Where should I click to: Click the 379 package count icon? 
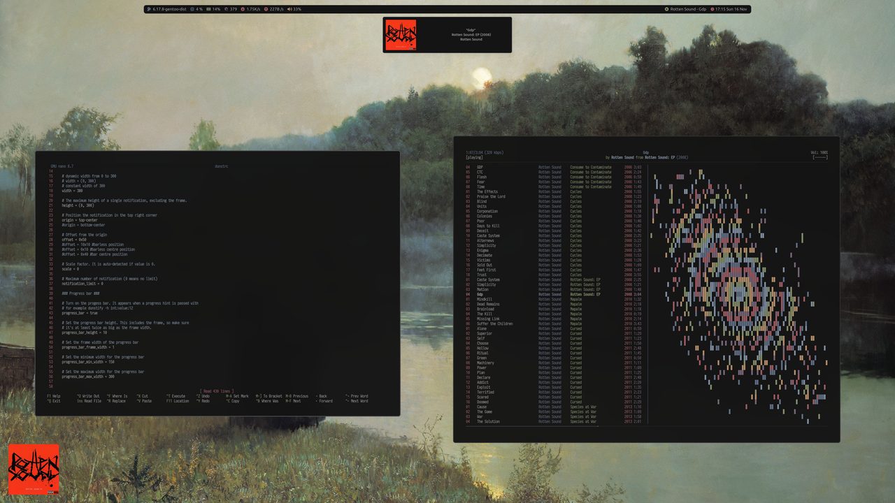tap(226, 9)
